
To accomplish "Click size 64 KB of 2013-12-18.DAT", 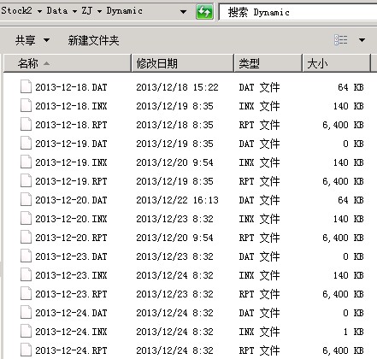I will [x=350, y=87].
